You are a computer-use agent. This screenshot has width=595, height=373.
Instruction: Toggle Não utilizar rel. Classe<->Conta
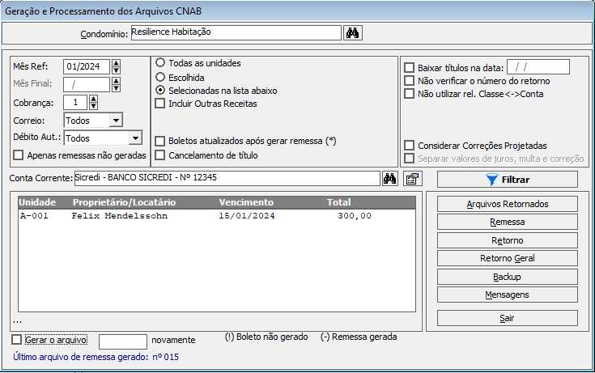tap(409, 94)
